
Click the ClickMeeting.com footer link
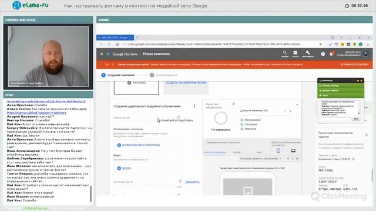(x=36, y=209)
